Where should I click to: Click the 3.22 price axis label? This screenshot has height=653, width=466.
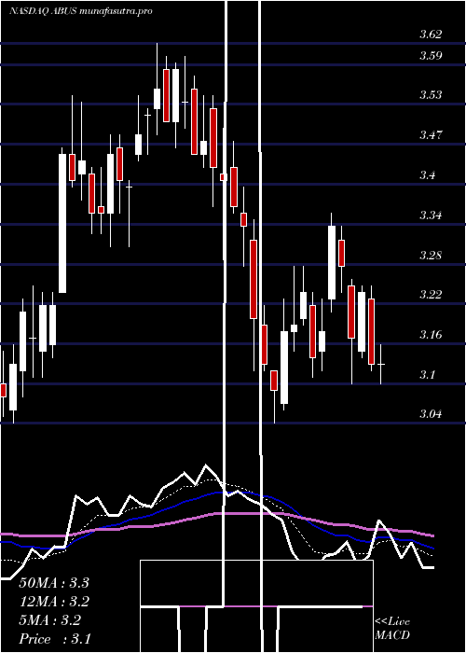[x=431, y=295]
